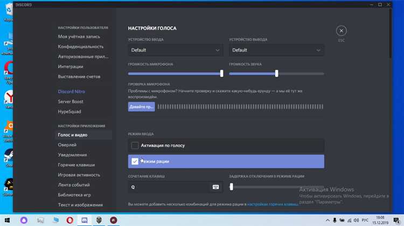This screenshot has width=404, height=226.
Task: Open 'Выставление счетов' section
Action: tap(79, 77)
